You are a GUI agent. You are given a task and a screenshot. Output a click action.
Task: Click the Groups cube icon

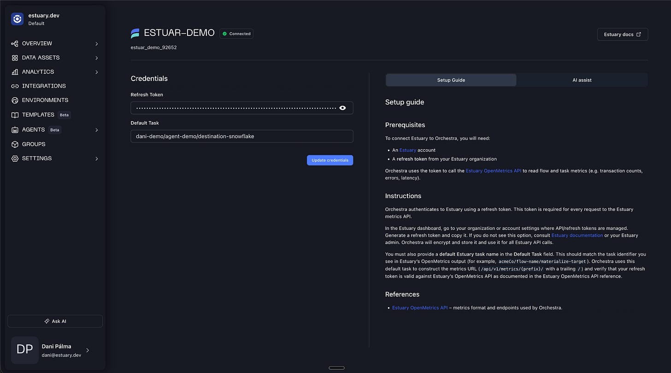point(15,144)
